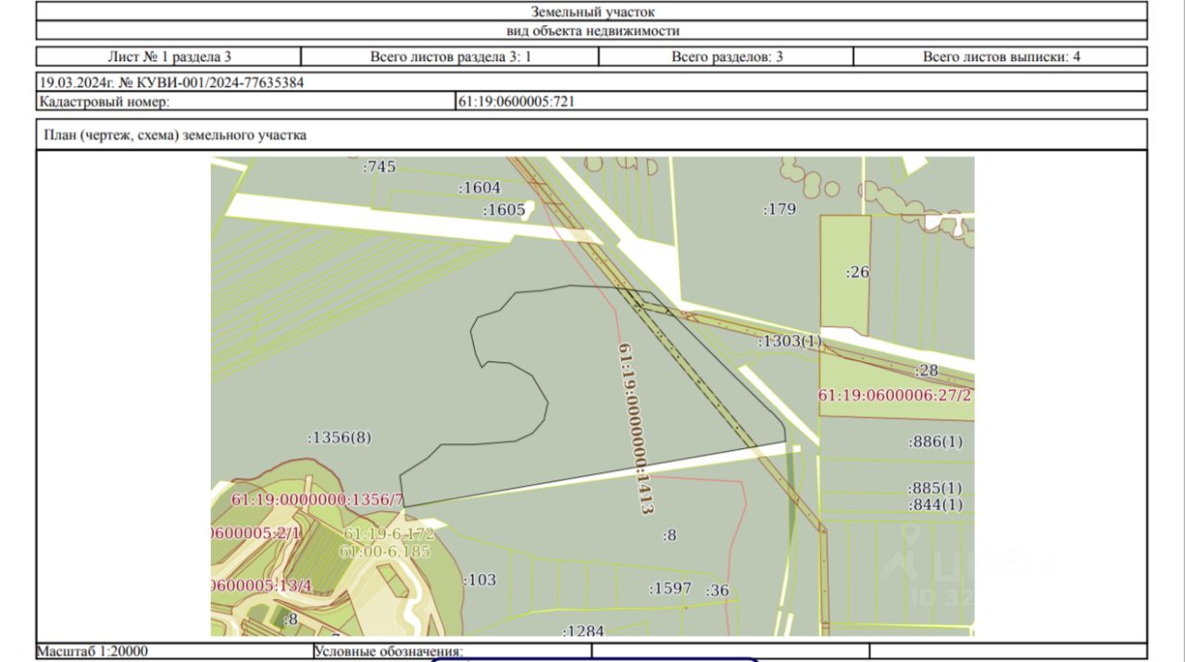1185x662 pixels.
Task: Select red label 61:19:0000000:1356/7
Action: click(x=318, y=499)
